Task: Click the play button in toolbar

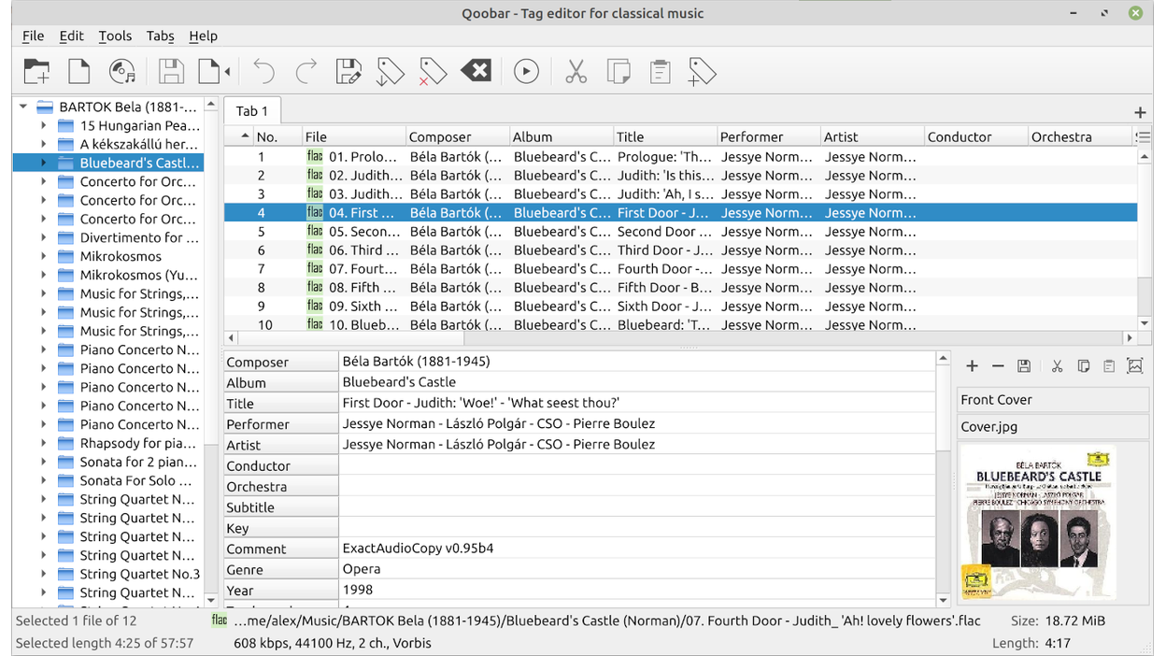Action: pos(526,72)
